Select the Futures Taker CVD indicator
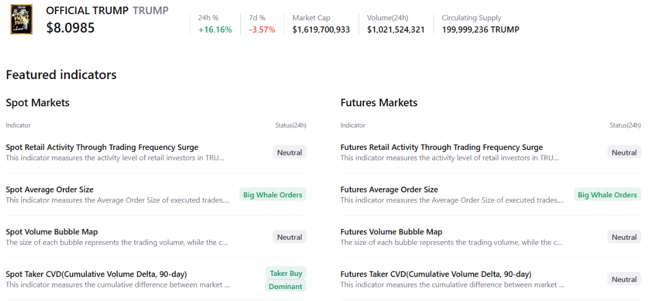The height and width of the screenshot is (301, 656). [x=436, y=274]
